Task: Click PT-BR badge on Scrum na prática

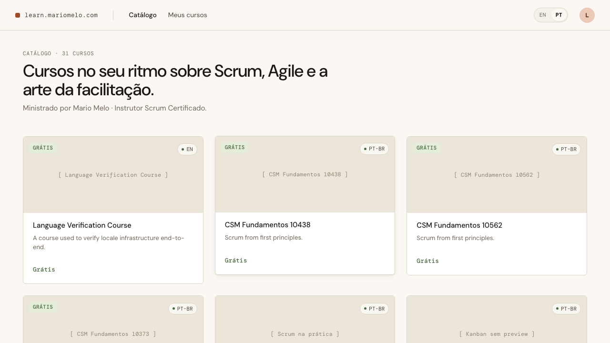Action: click(x=374, y=309)
